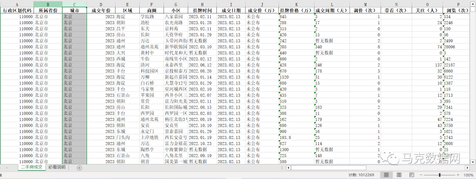Select column D header
The image size is (476, 179).
click(101, 4)
